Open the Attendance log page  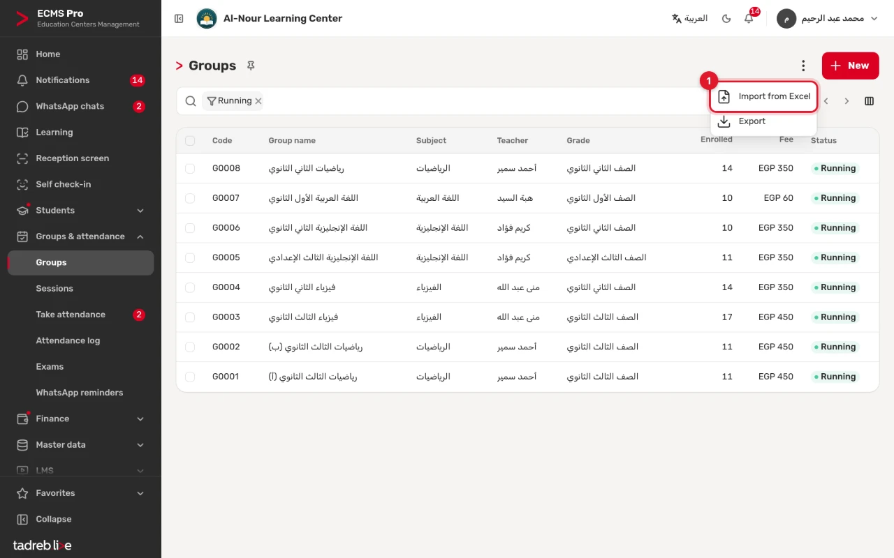click(81, 341)
